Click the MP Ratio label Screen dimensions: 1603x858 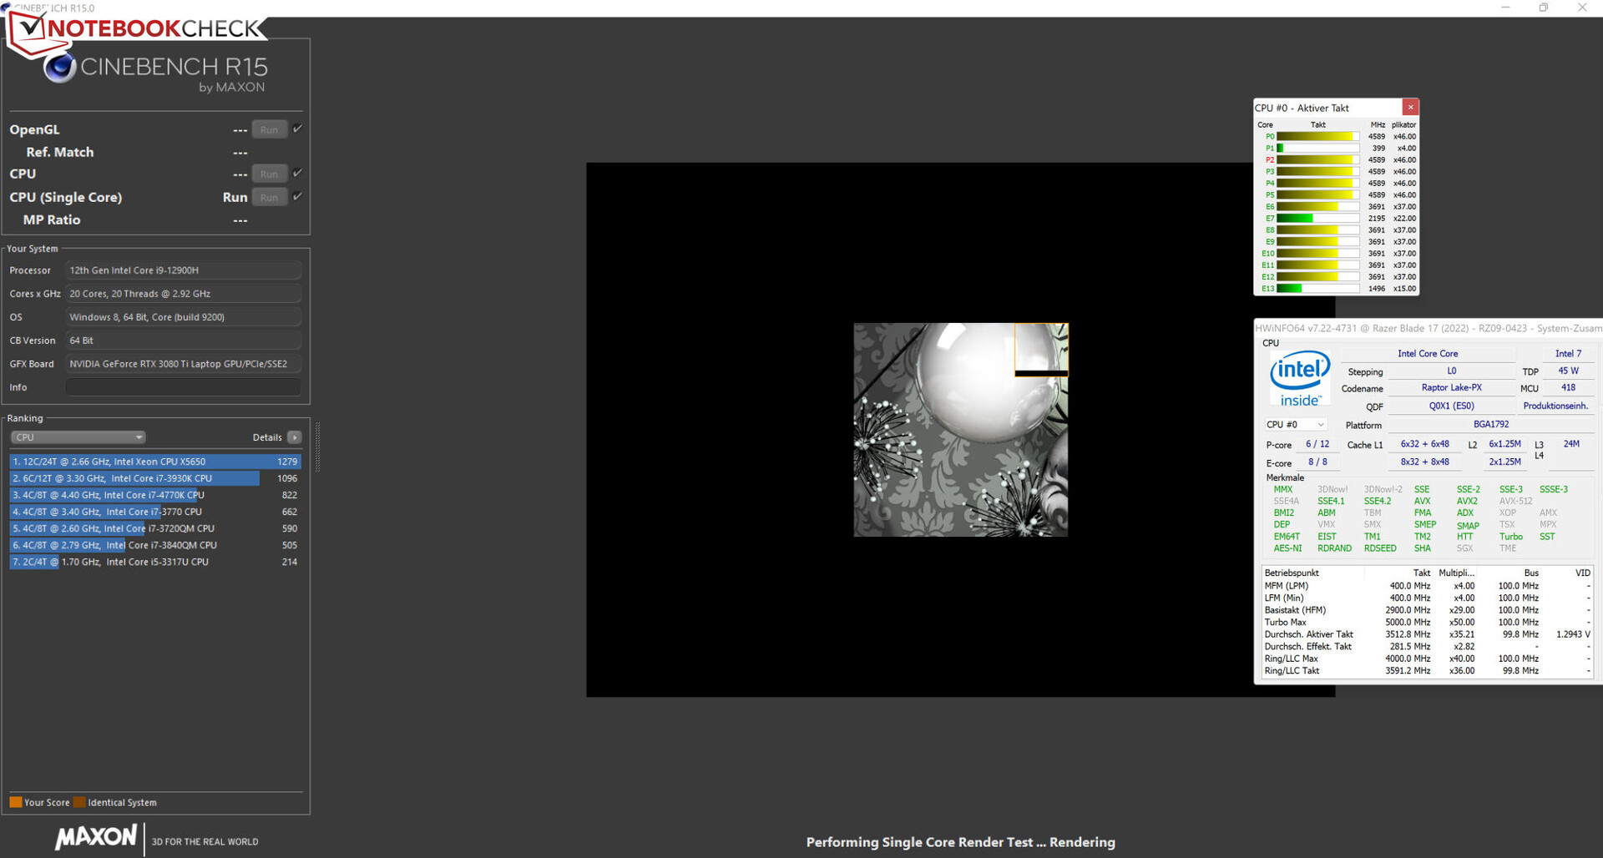click(x=52, y=220)
